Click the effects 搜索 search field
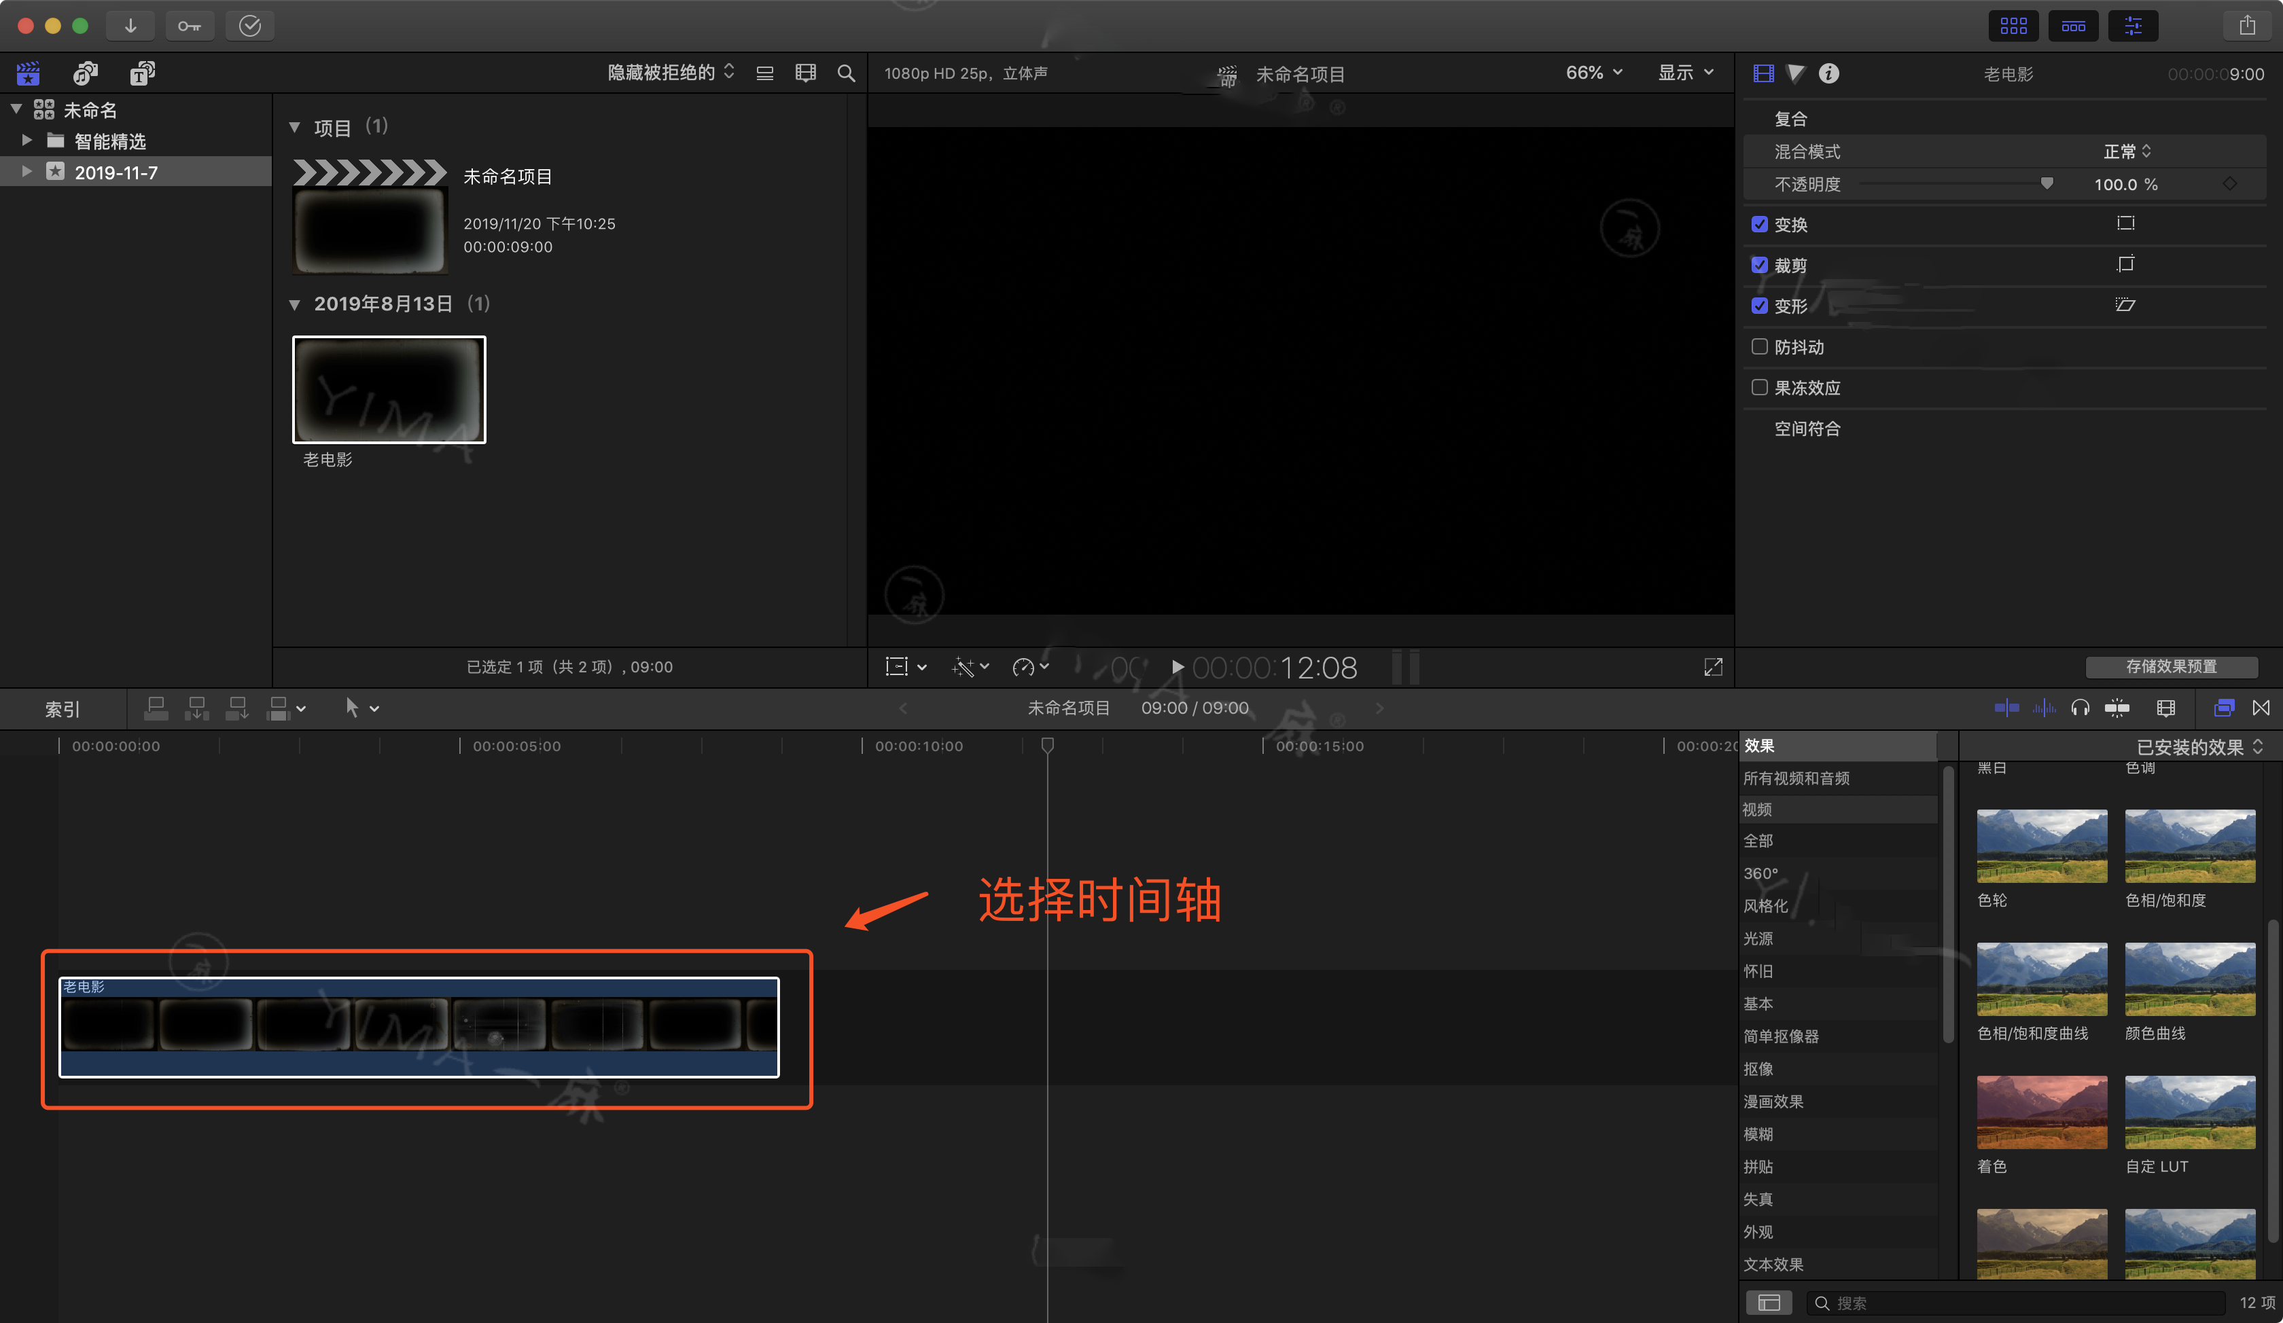 [x=2017, y=1302]
